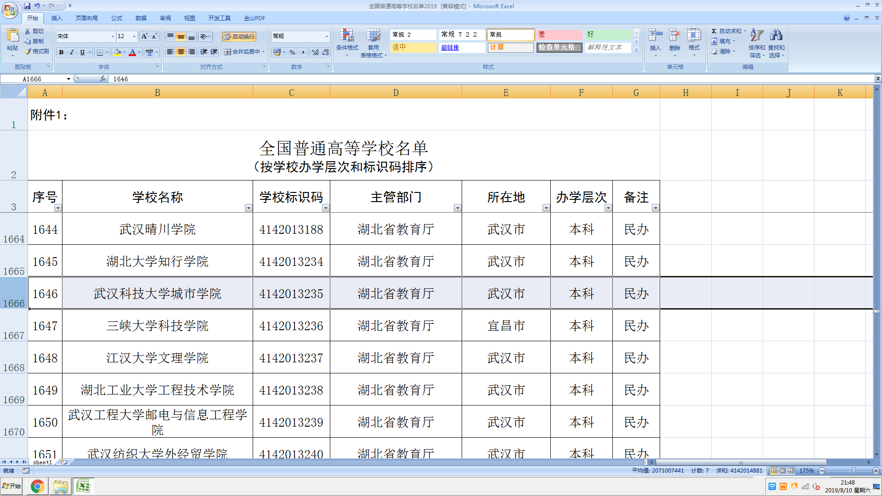Image resolution: width=882 pixels, height=496 pixels.
Task: Toggle Bold formatting
Action: [x=61, y=52]
